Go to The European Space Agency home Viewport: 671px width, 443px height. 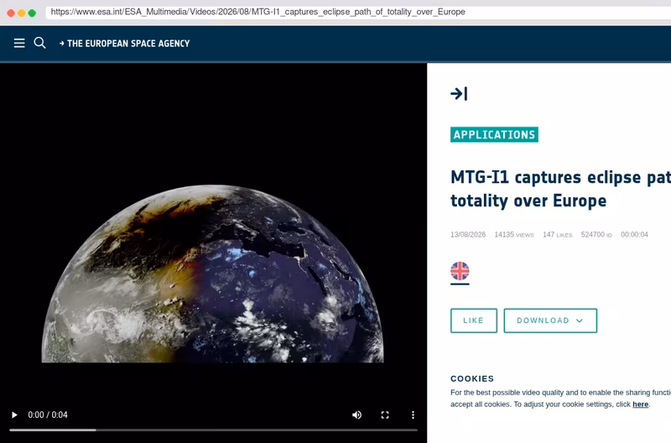coord(124,44)
